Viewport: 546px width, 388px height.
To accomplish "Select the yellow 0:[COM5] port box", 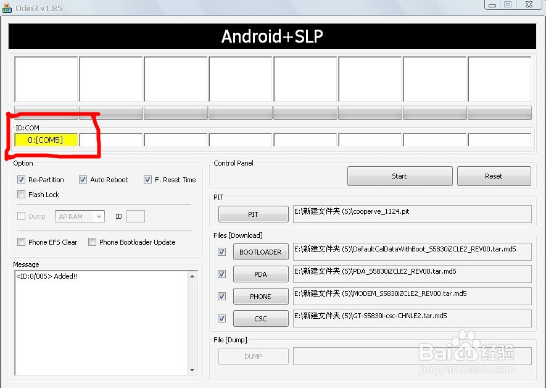I will (46, 140).
